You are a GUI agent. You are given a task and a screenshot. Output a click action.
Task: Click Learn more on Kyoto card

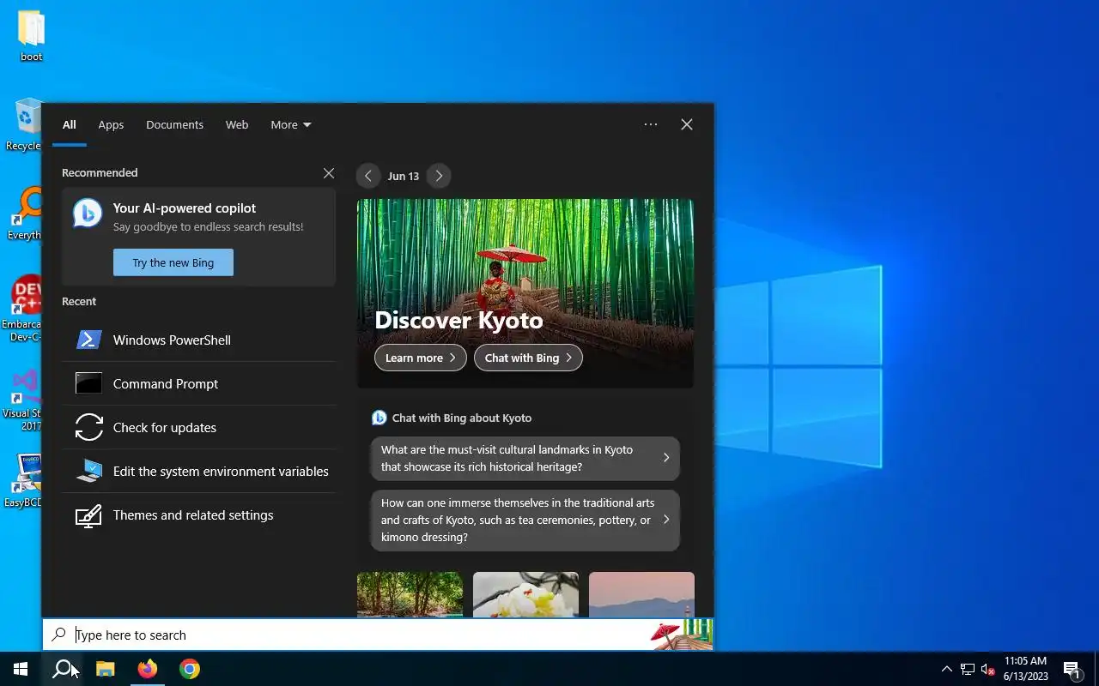(421, 358)
